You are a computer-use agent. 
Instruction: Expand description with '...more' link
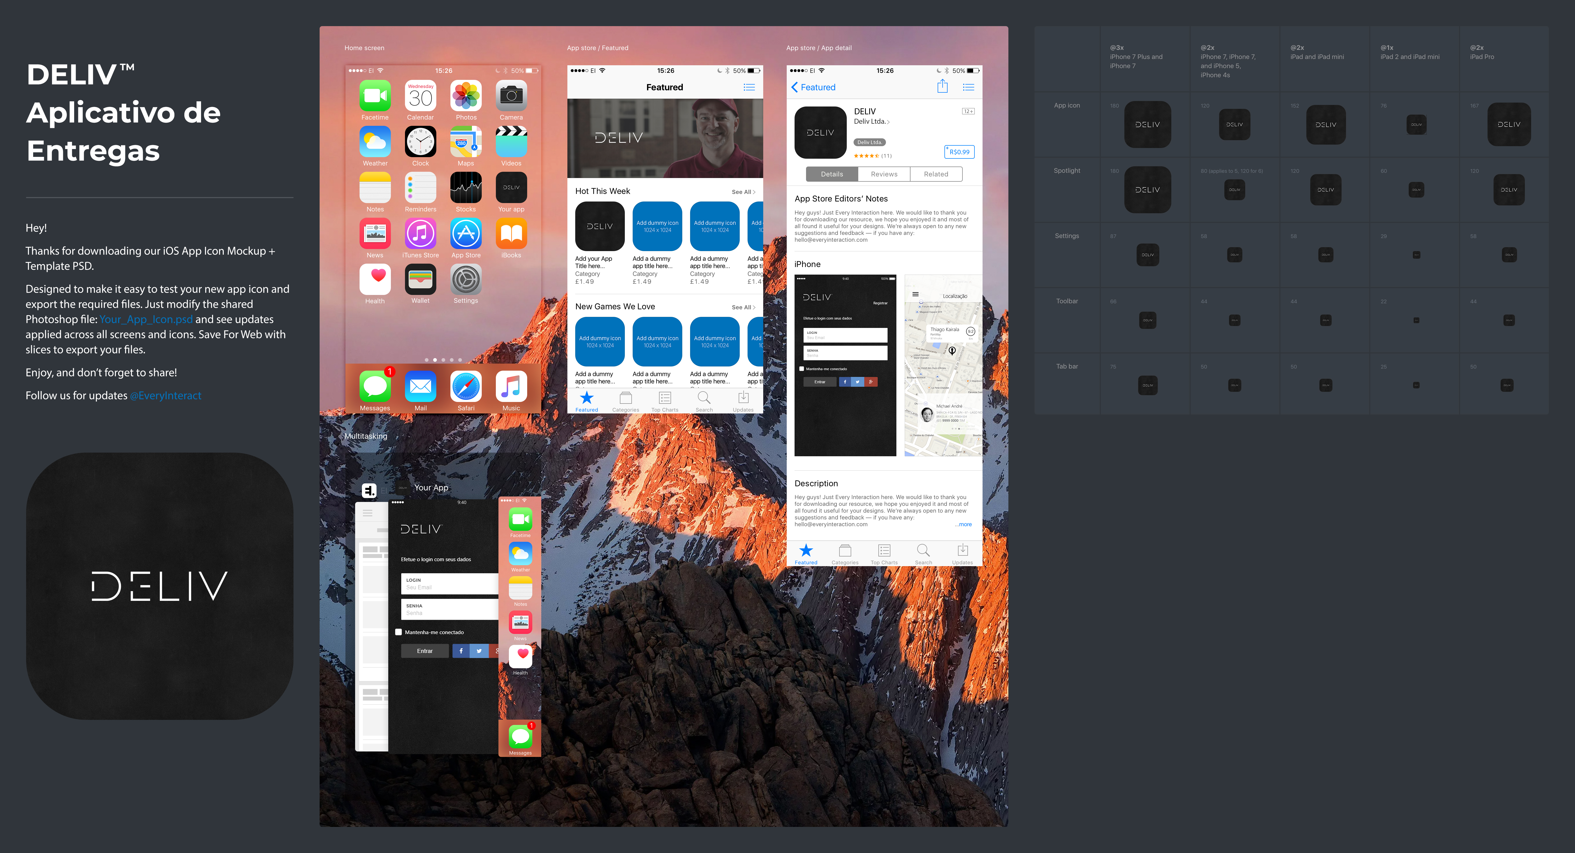click(963, 524)
